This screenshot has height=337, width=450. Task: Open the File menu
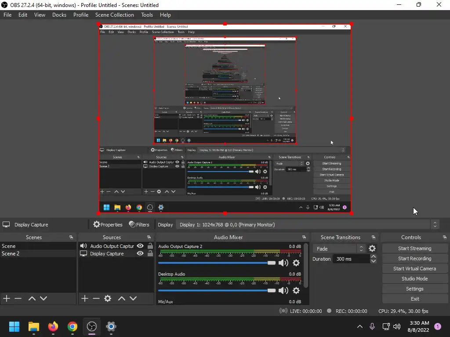[7, 15]
